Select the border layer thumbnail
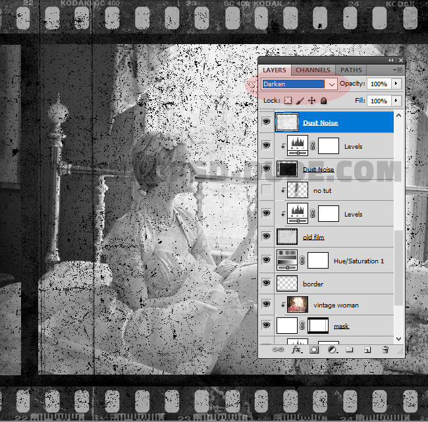This screenshot has height=422, width=428. click(287, 284)
